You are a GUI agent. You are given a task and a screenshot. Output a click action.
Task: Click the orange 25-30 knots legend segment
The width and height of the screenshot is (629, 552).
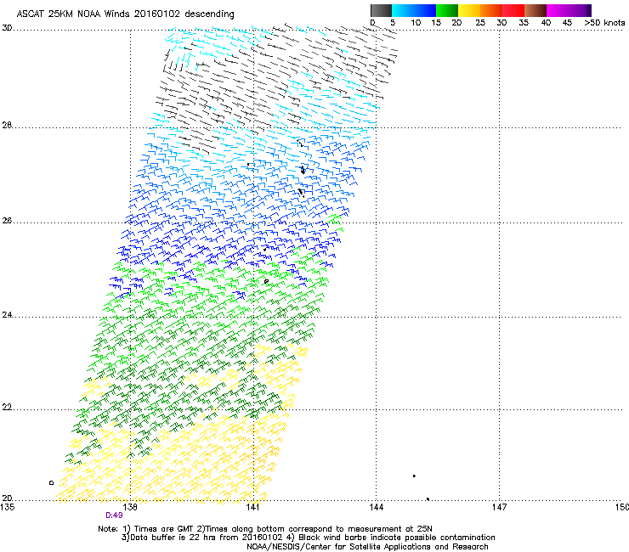coord(491,10)
